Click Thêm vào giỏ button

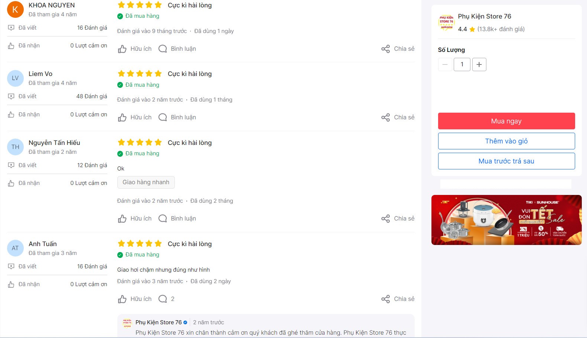point(506,141)
